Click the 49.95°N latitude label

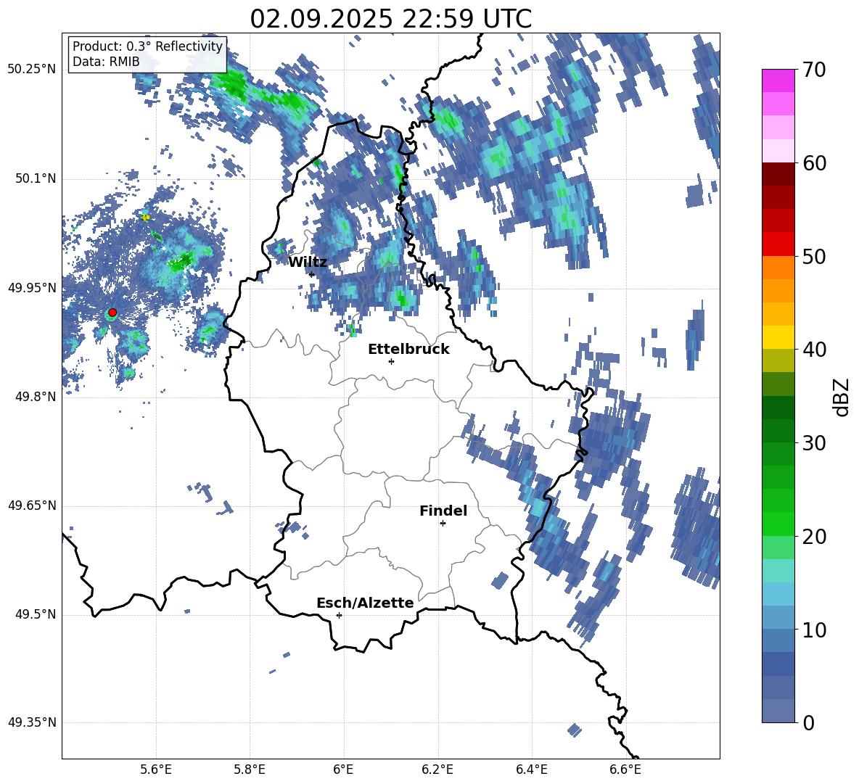pos(32,288)
